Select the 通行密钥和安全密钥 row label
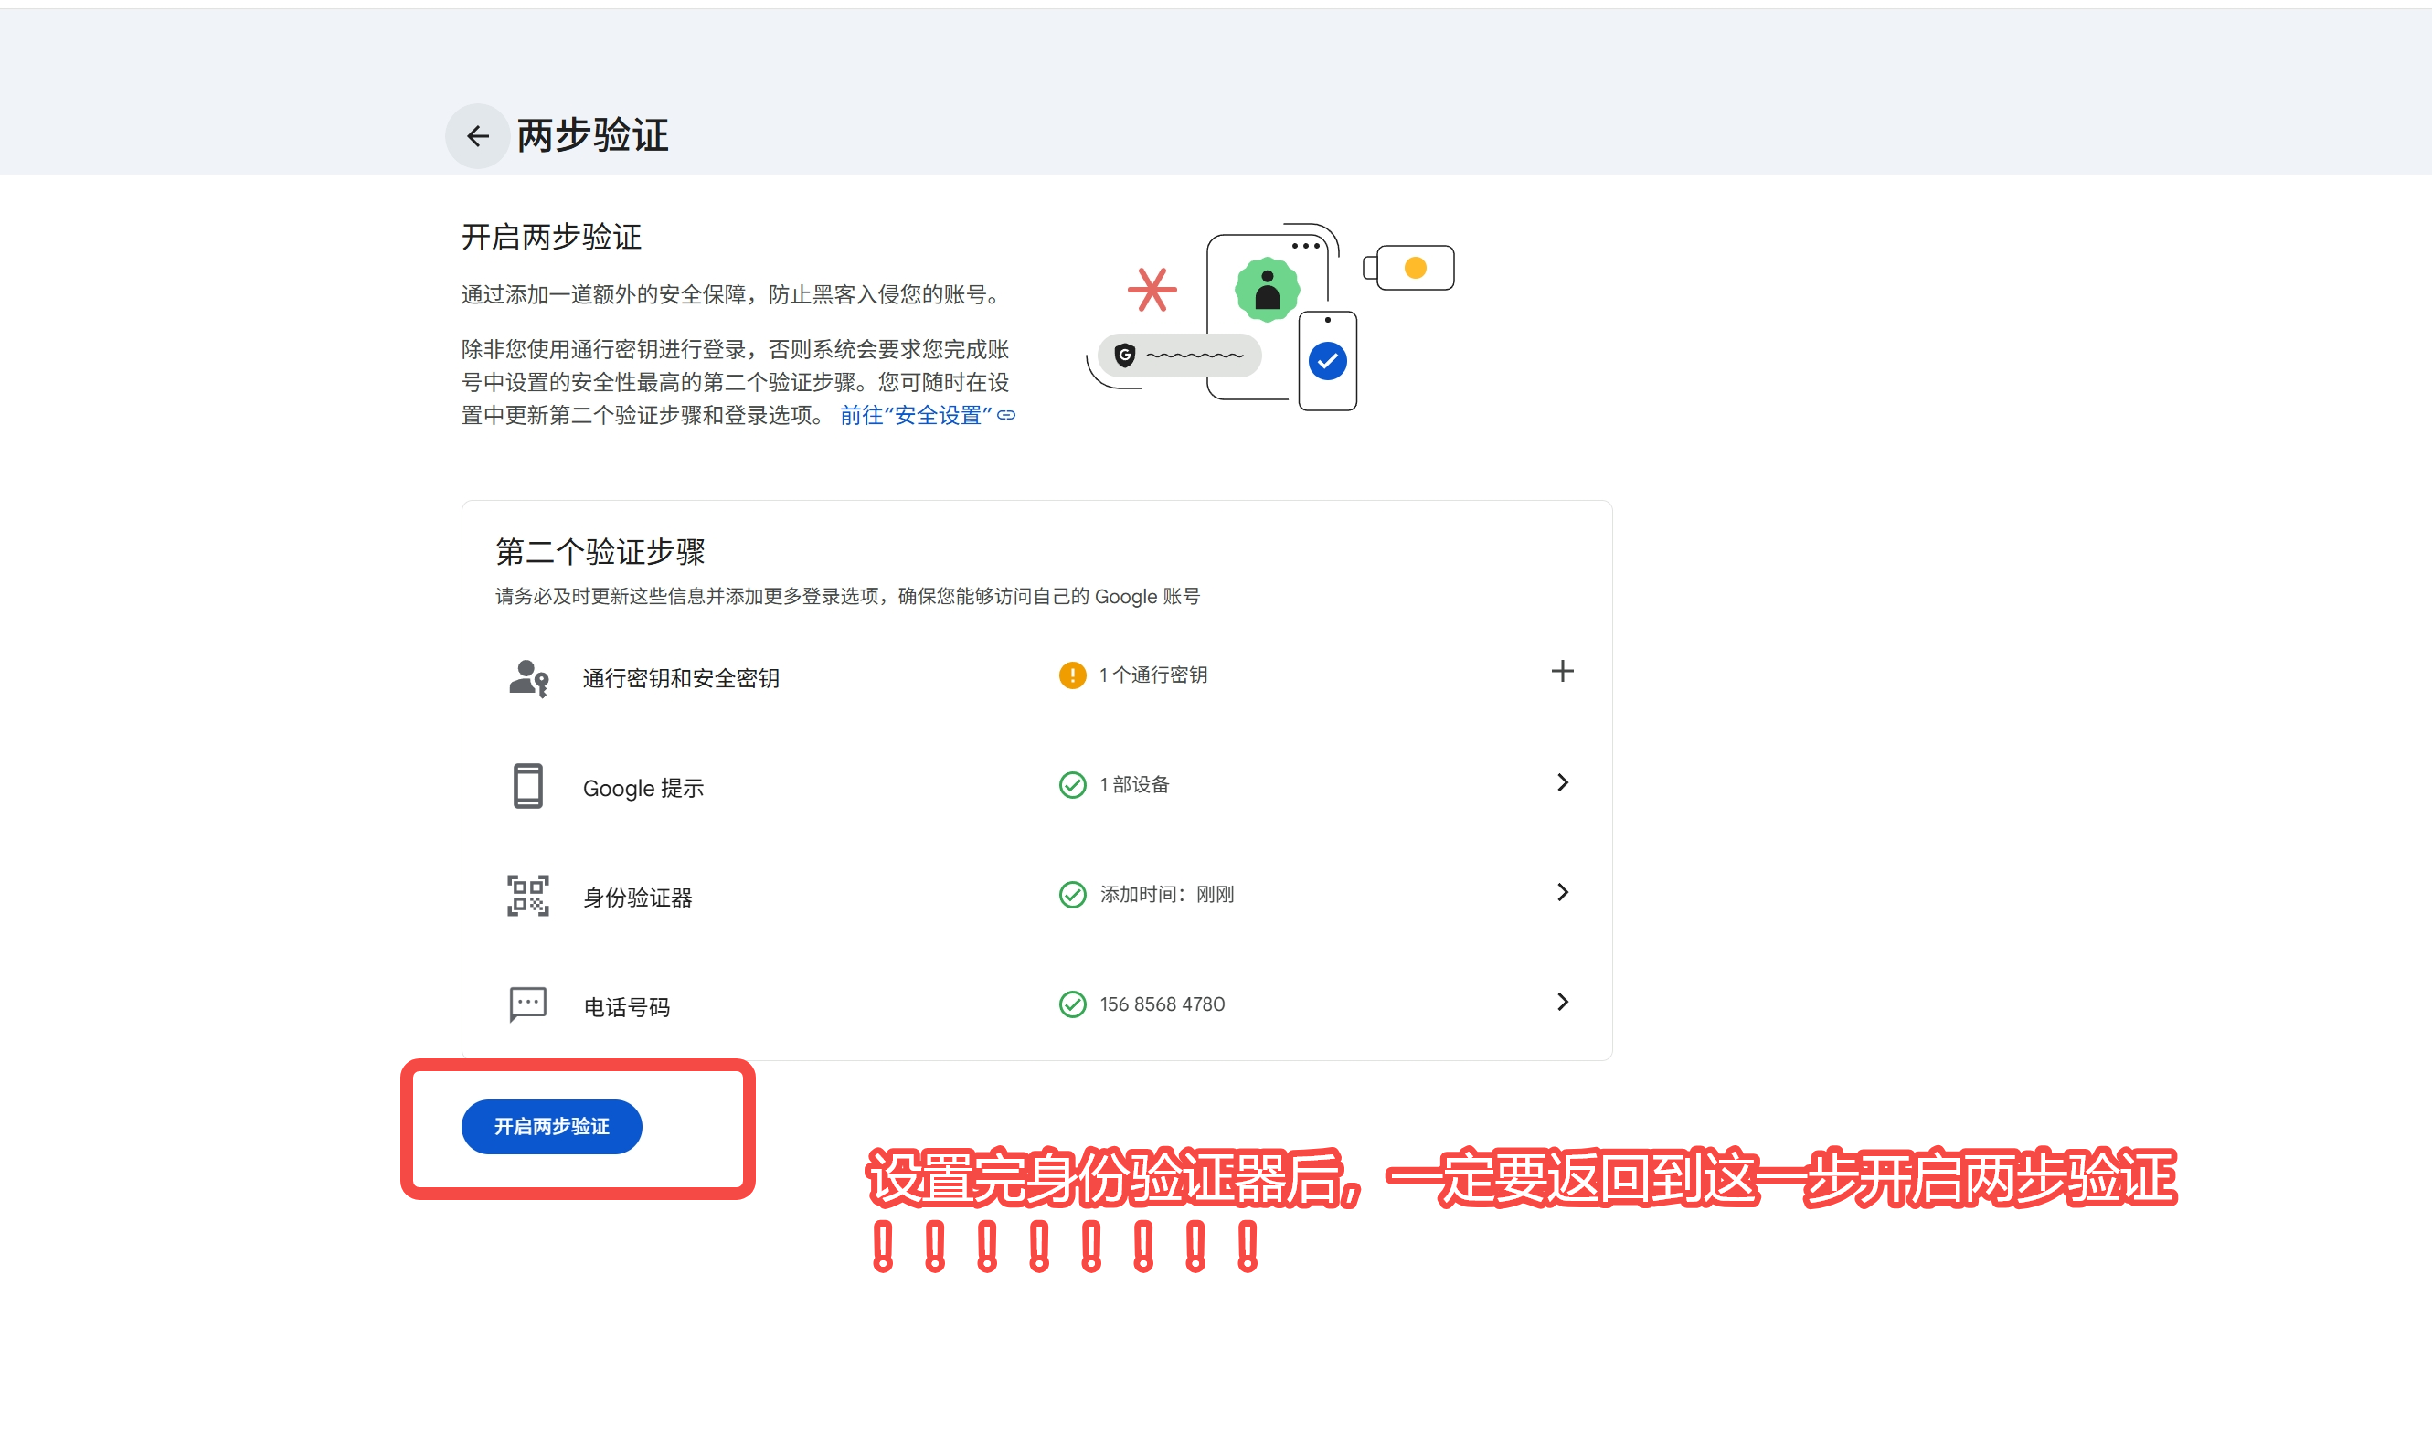The width and height of the screenshot is (2432, 1434). [681, 678]
